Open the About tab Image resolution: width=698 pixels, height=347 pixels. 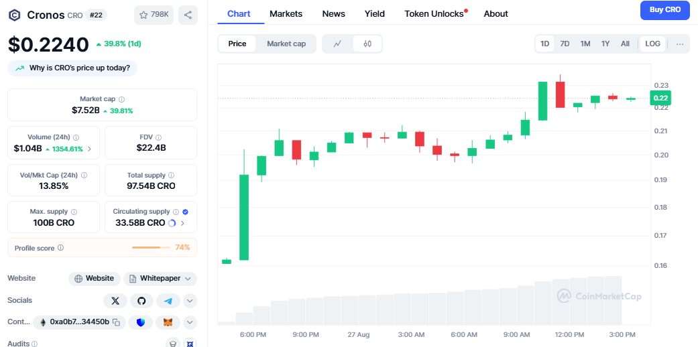(496, 14)
